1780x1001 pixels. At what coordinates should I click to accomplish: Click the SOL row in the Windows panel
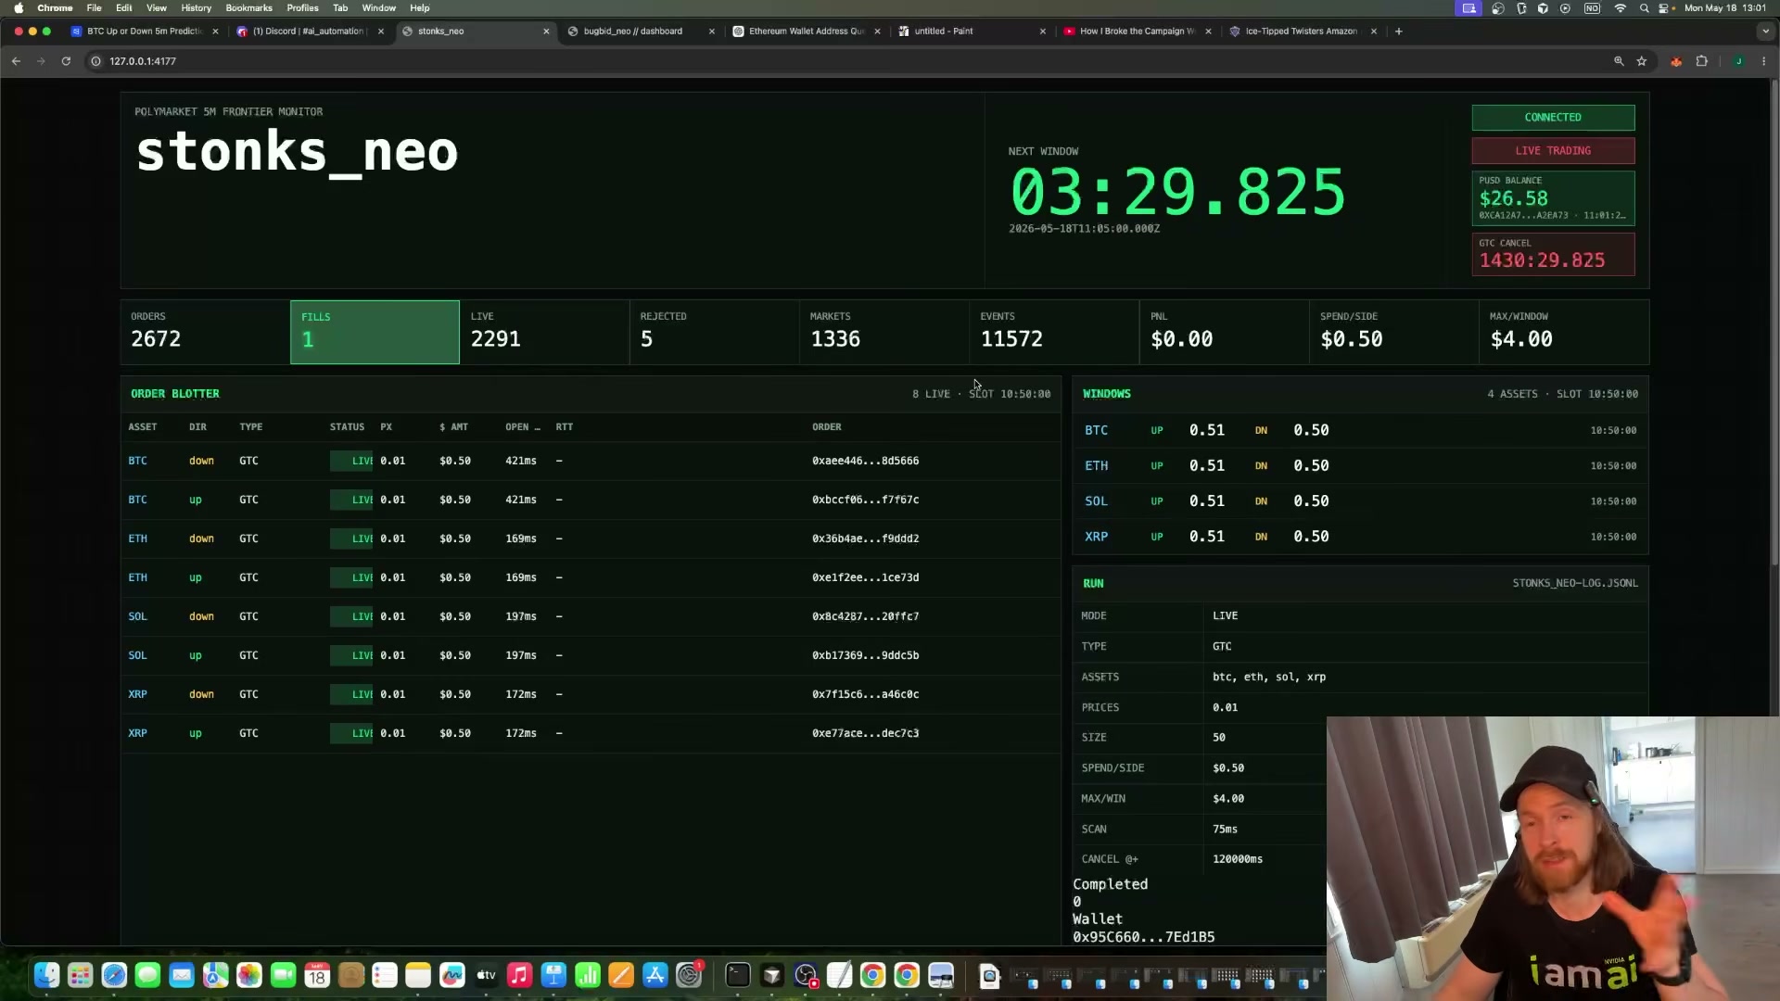click(x=1360, y=501)
